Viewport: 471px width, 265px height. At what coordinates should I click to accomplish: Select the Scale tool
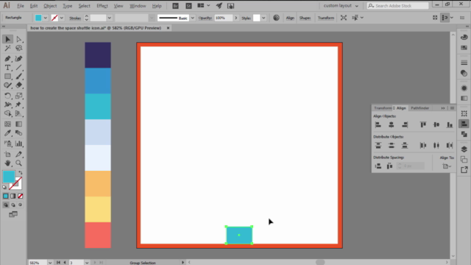(19, 96)
